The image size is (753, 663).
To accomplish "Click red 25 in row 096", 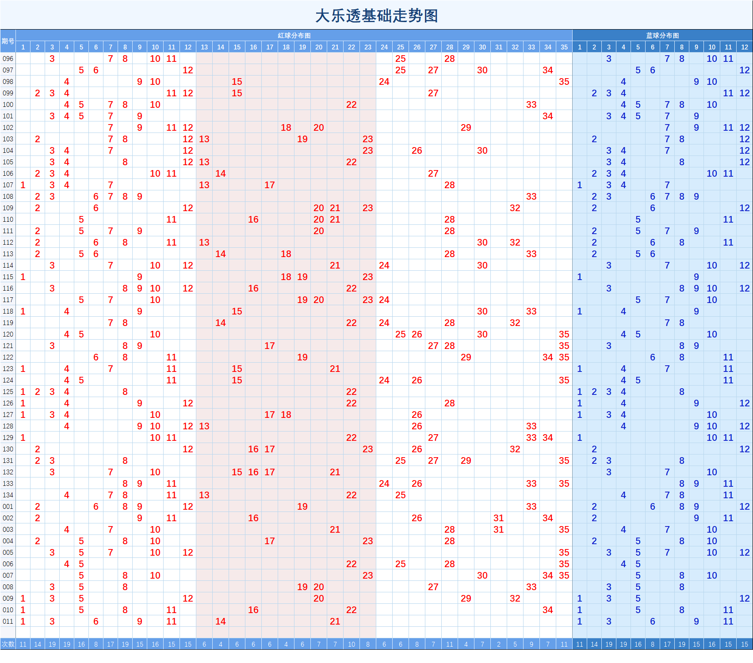I will [401, 58].
